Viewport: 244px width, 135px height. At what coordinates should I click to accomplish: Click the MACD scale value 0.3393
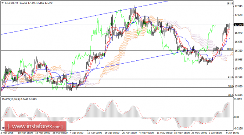click(238, 99)
